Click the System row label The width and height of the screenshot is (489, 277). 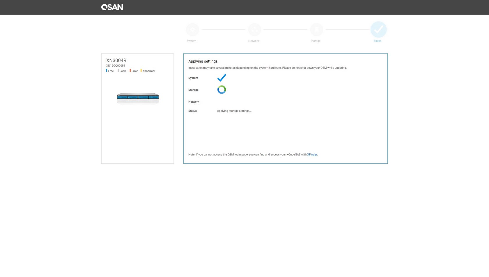coord(193,78)
